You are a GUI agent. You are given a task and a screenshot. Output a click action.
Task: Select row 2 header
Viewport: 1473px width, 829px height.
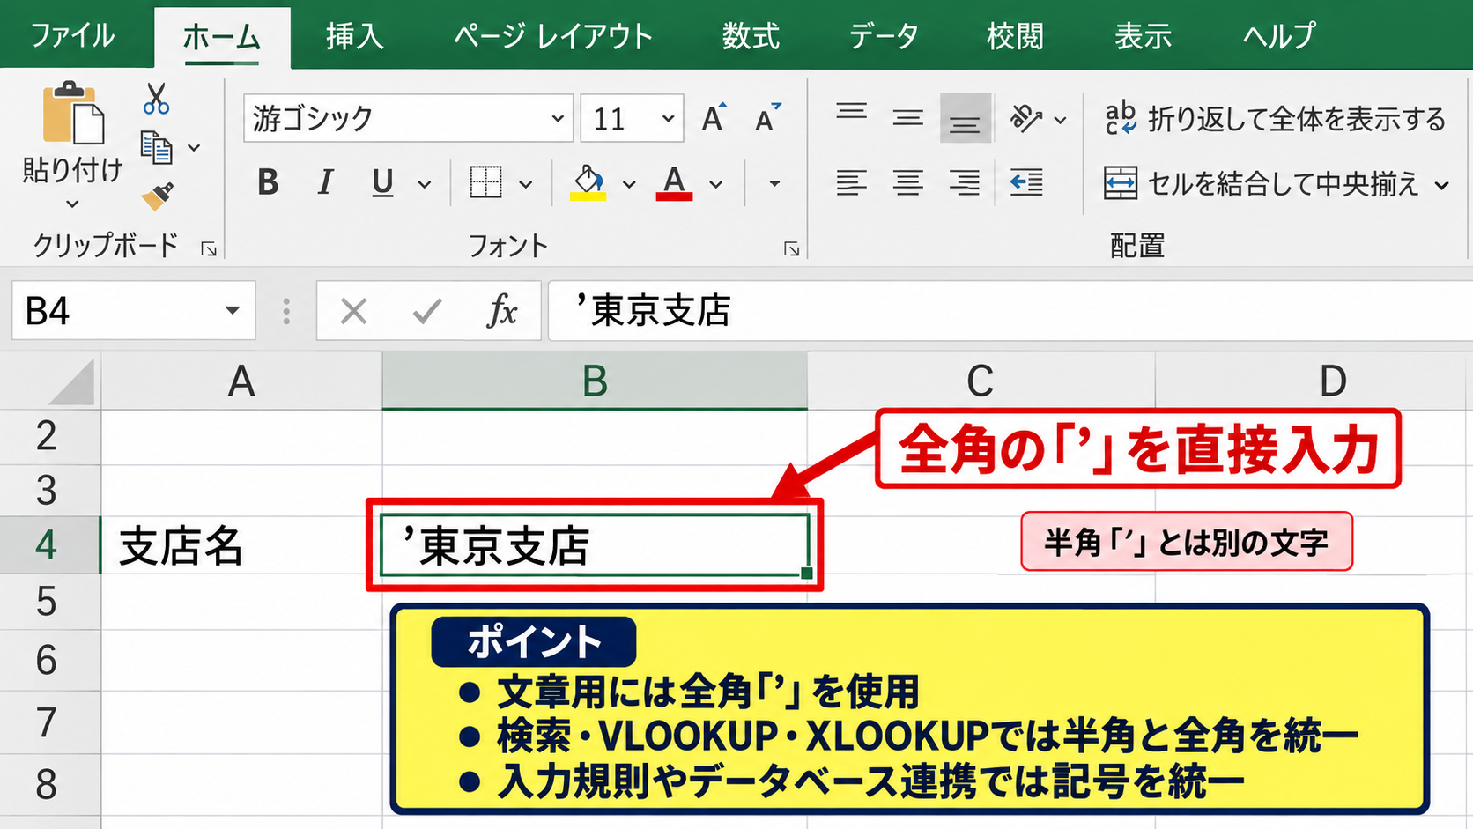[49, 436]
